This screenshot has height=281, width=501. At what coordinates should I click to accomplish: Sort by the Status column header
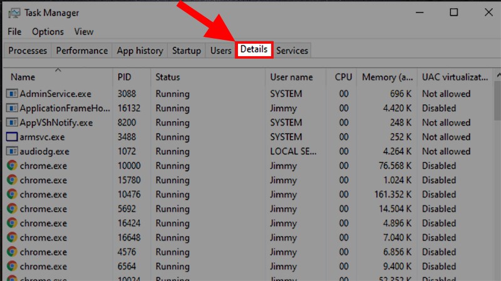click(x=208, y=77)
